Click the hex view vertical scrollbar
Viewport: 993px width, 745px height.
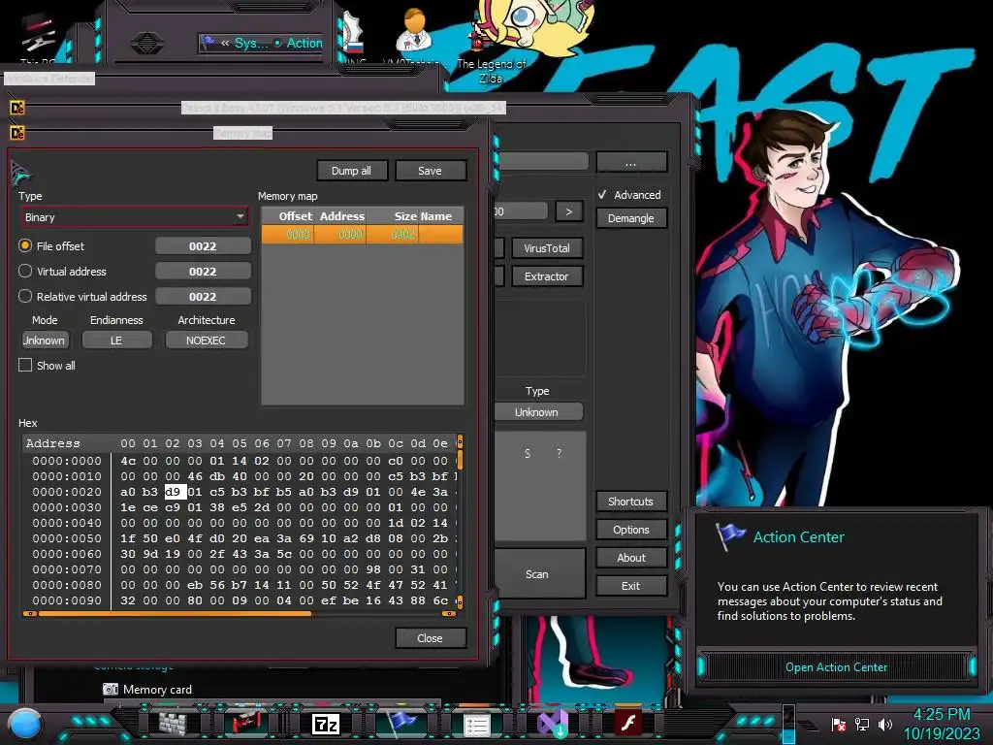click(x=460, y=521)
